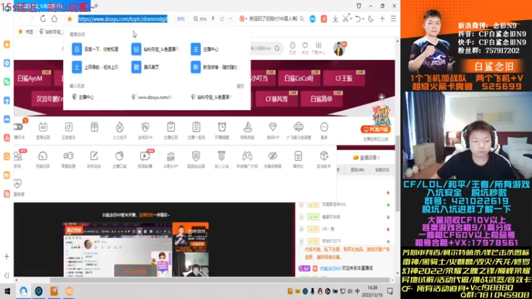The width and height of the screenshot is (532, 299).
Task: Open the browser downloads icon
Action: (x=335, y=19)
